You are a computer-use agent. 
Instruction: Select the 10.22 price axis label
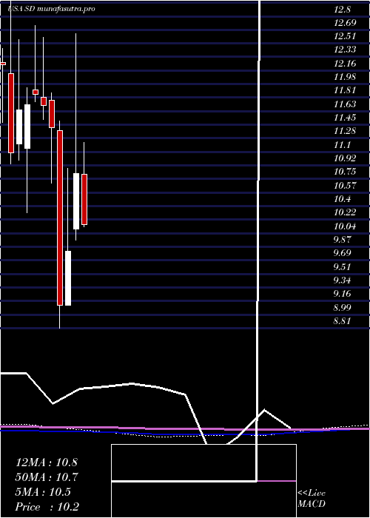(345, 212)
